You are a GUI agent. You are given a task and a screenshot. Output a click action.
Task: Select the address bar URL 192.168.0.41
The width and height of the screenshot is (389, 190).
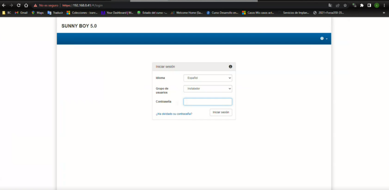(82, 5)
